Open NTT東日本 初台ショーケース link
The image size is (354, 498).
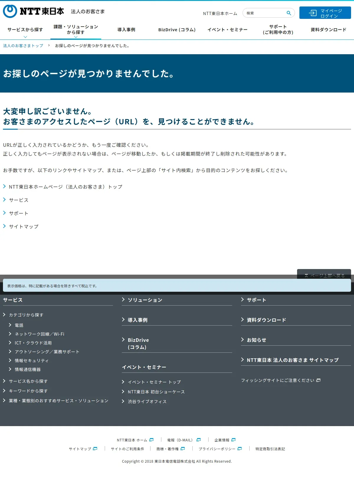[156, 392]
